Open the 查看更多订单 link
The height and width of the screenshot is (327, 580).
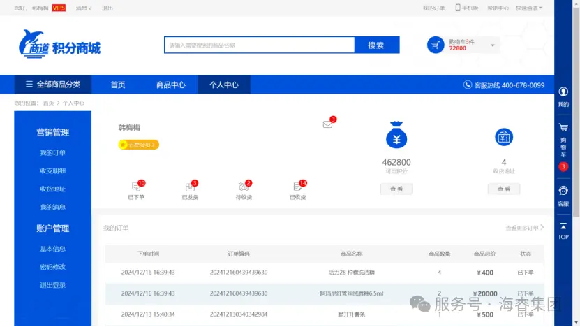524,228
